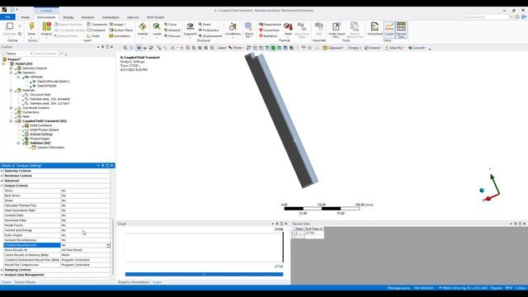The height and width of the screenshot is (297, 528).
Task: Insert a Temperature thermal condition
Action: click(x=270, y=24)
